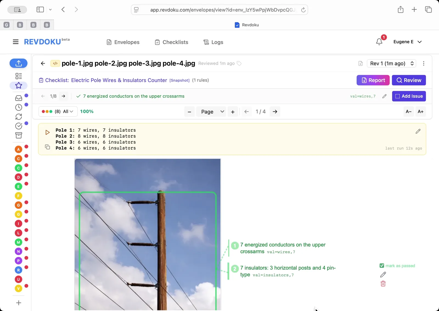The height and width of the screenshot is (311, 439).
Task: Toggle the browser sidebar panel
Action: 40,9
